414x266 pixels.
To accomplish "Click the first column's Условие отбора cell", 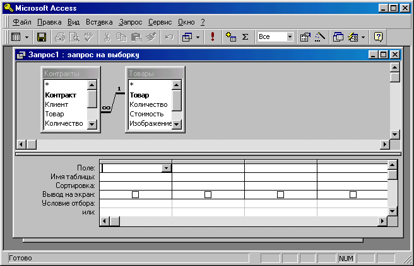I will pos(136,203).
